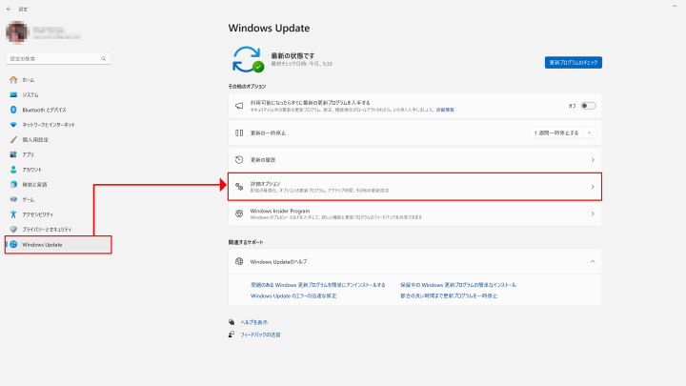Click the help icon beside ヘルプを表示

point(232,322)
